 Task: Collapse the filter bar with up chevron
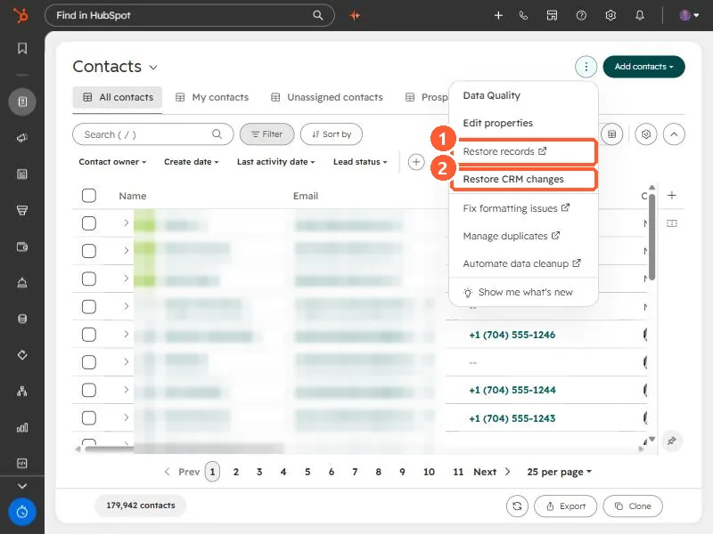(674, 134)
